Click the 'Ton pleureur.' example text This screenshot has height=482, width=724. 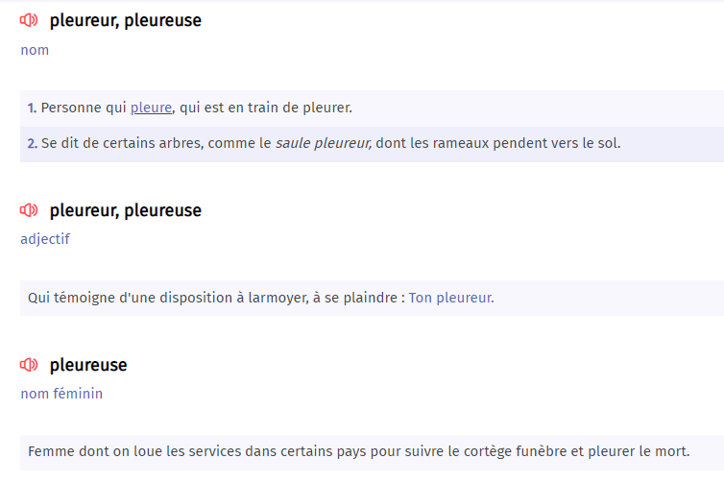(451, 298)
